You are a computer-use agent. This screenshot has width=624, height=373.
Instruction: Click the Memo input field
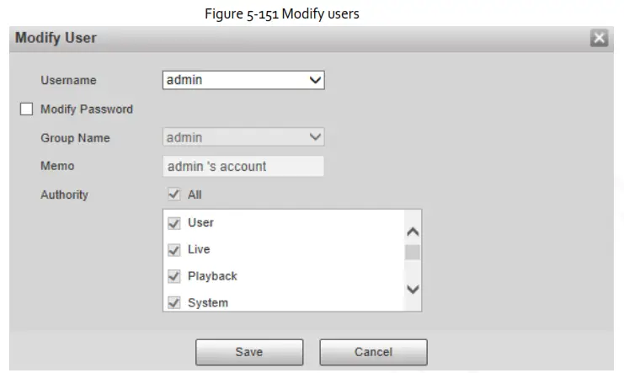pos(243,166)
